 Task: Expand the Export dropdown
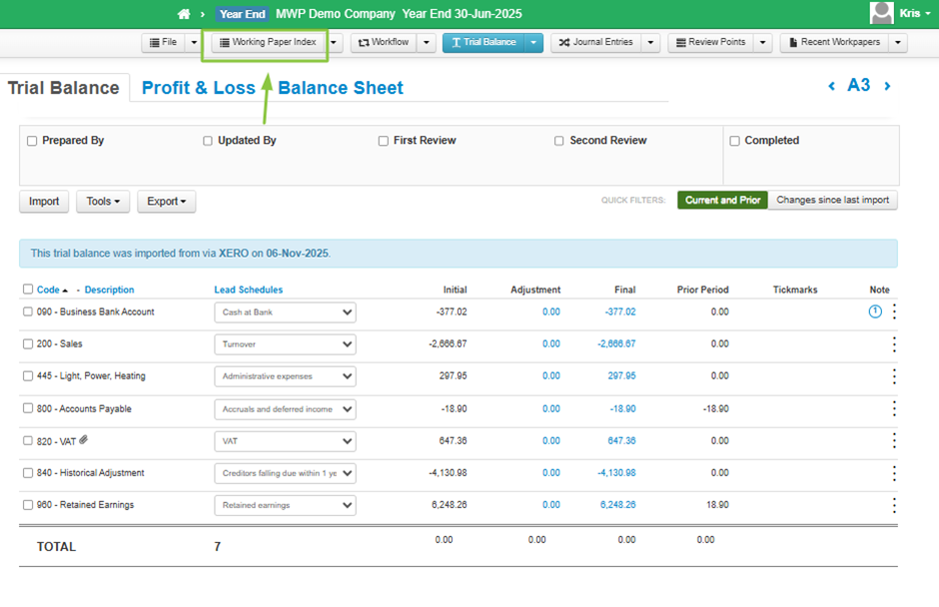point(166,202)
